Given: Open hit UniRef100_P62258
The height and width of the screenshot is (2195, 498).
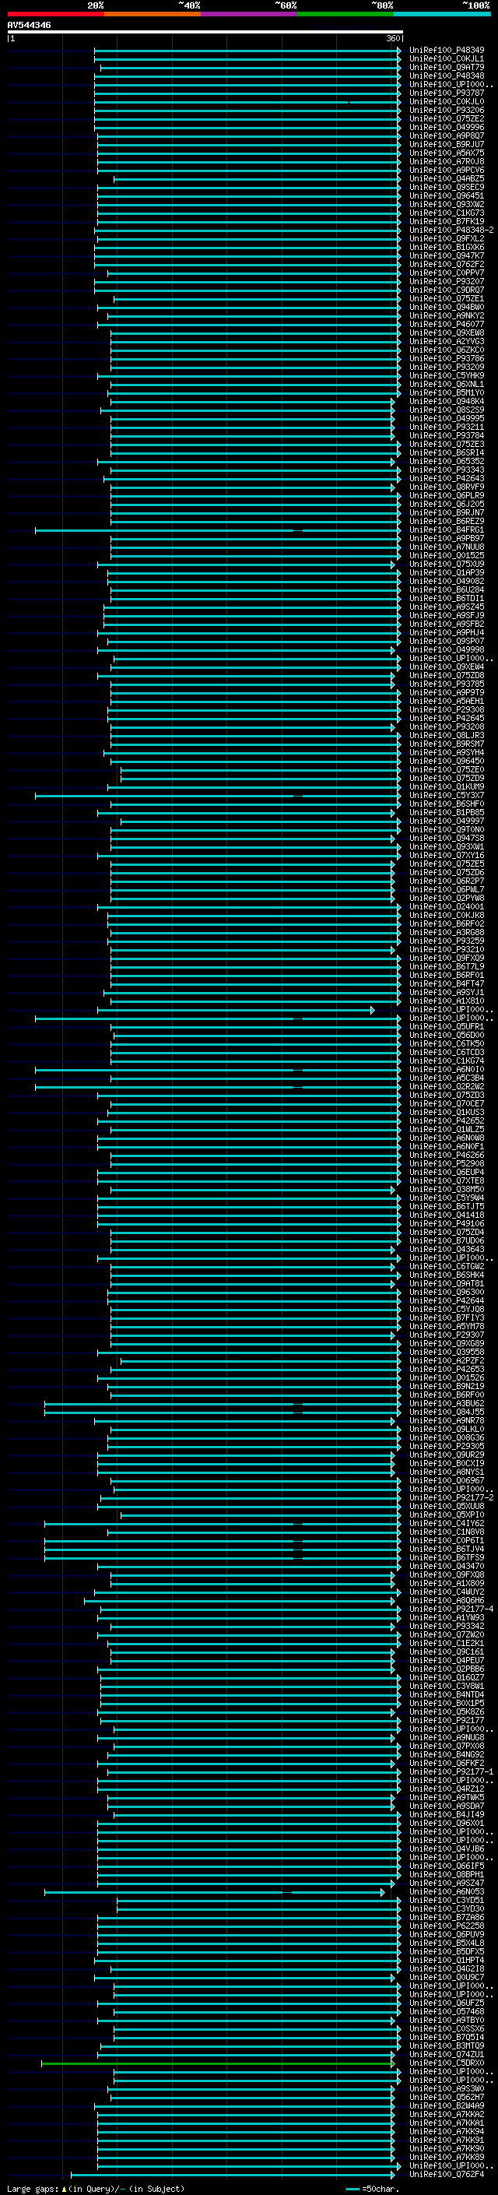Looking at the screenshot, I should click(447, 1926).
